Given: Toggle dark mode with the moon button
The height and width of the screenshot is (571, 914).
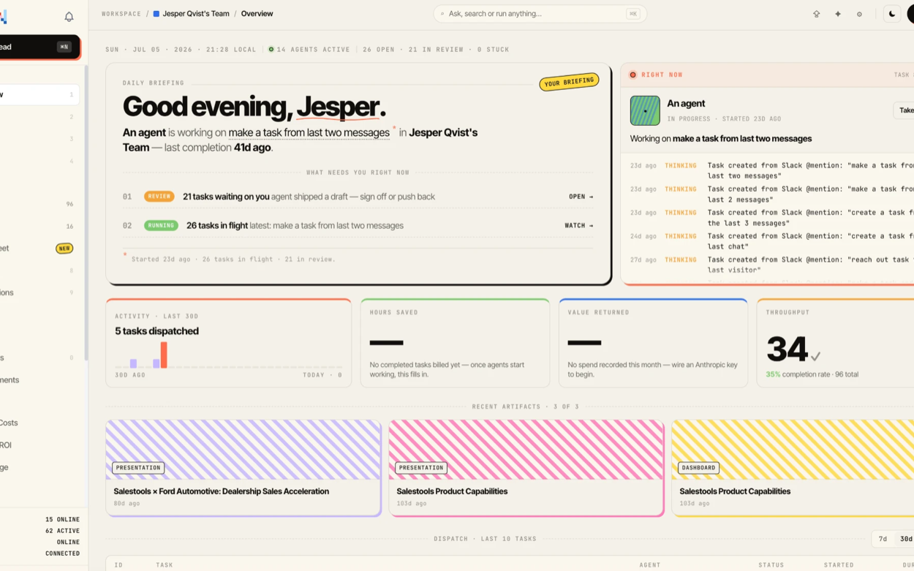Looking at the screenshot, I should pyautogui.click(x=892, y=14).
